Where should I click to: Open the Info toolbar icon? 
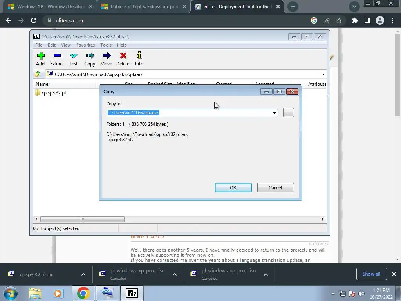(139, 59)
